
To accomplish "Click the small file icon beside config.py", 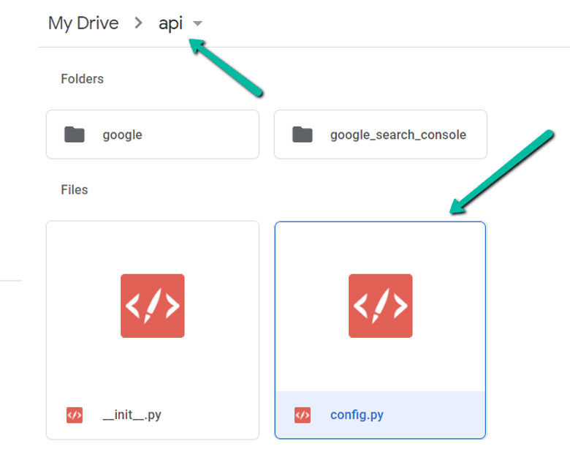I will click(302, 415).
